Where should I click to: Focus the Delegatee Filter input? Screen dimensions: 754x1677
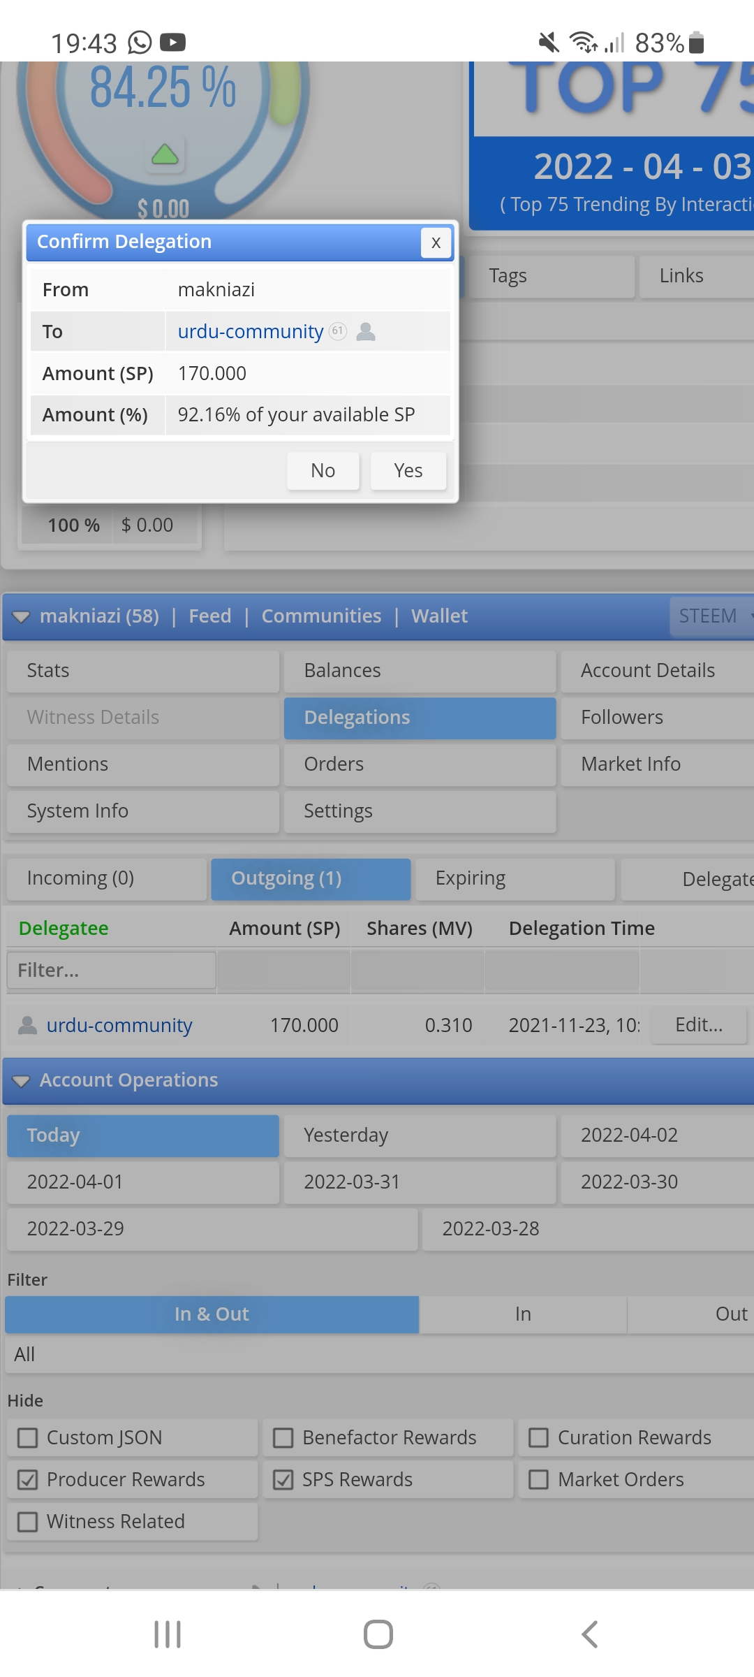click(112, 971)
